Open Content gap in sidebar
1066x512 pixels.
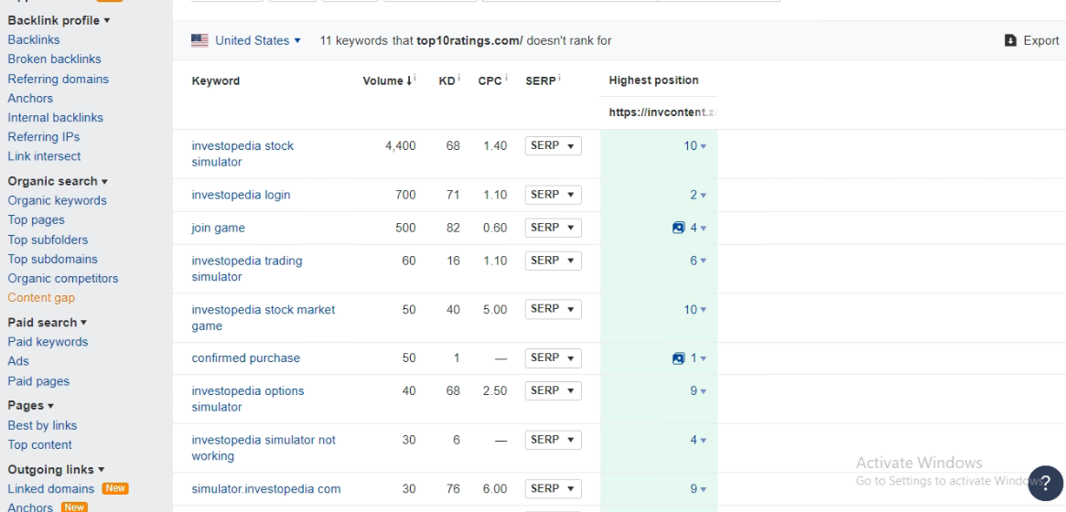pos(41,298)
